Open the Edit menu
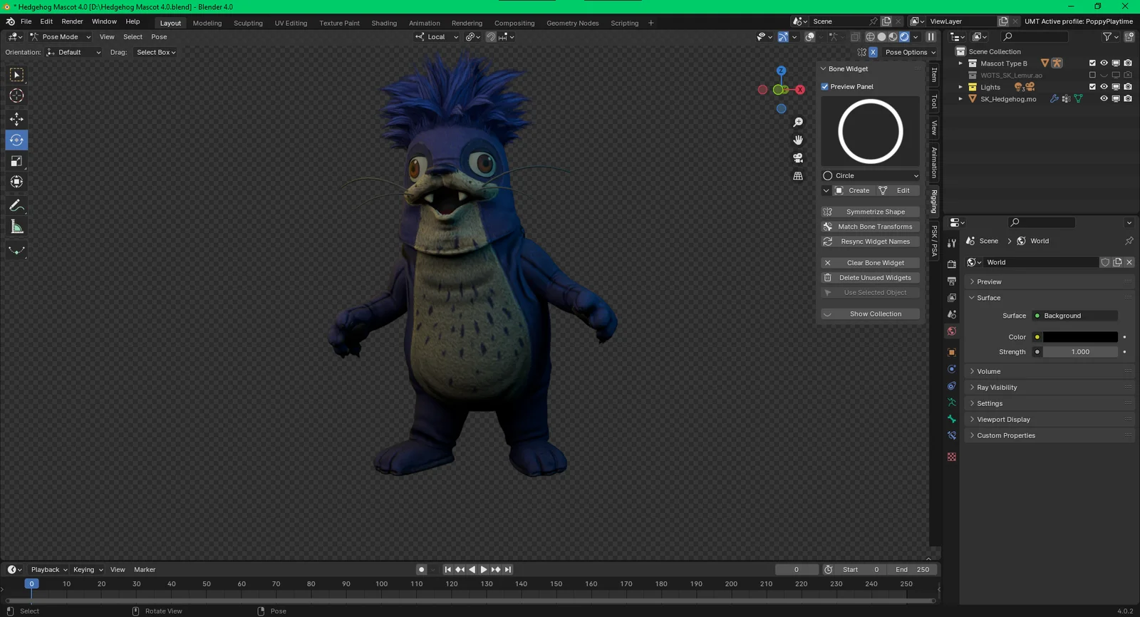This screenshot has height=617, width=1140. click(x=46, y=21)
